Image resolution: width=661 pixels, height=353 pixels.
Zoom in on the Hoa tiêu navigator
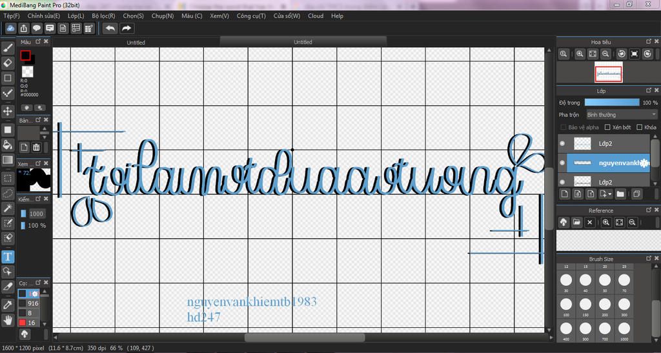pos(580,54)
